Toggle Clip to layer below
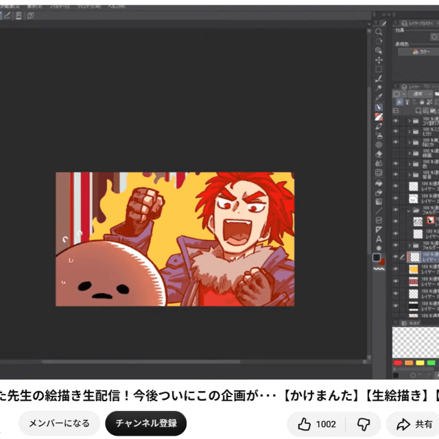439x439 pixels. (x=399, y=102)
